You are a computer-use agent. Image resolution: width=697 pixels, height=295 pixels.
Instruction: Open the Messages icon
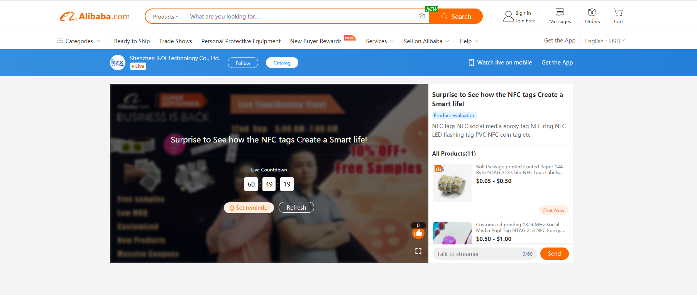click(560, 12)
